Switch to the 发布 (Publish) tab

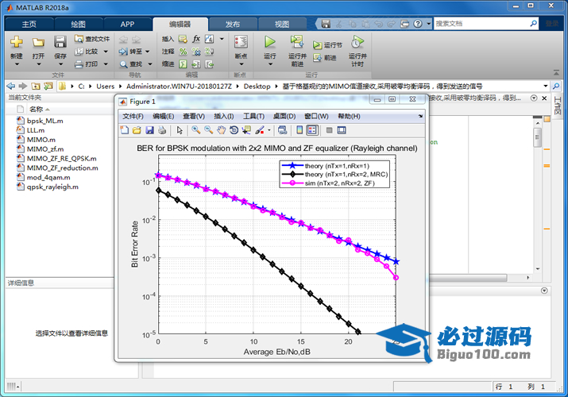click(x=233, y=24)
